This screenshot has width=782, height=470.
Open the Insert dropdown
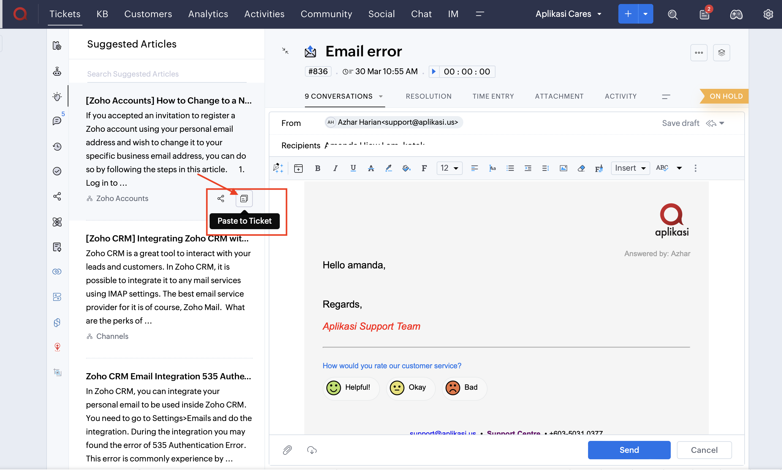coord(630,168)
